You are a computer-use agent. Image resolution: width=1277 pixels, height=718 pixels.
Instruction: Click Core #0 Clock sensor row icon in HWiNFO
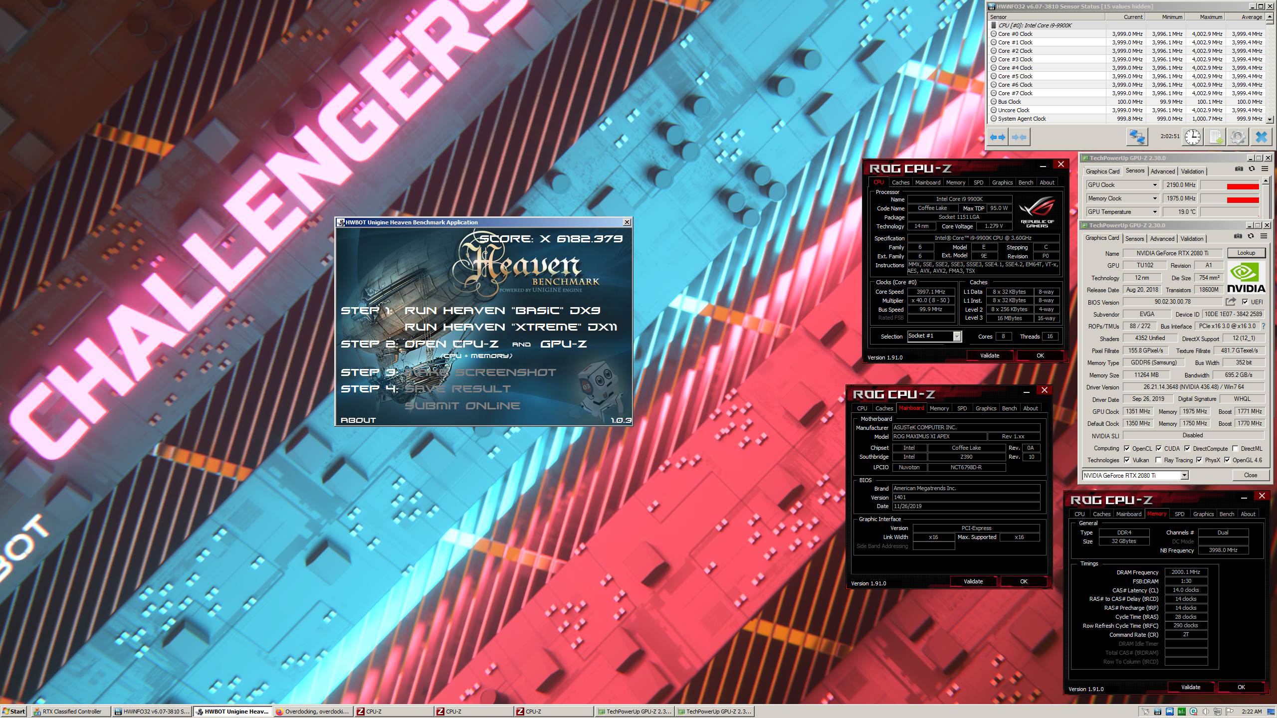(994, 34)
